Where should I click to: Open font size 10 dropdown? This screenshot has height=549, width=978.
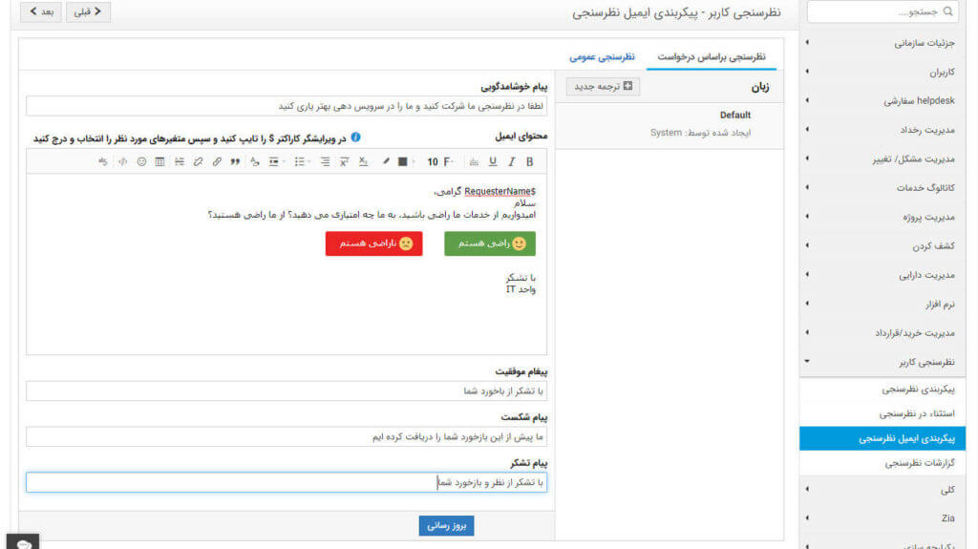coord(433,161)
